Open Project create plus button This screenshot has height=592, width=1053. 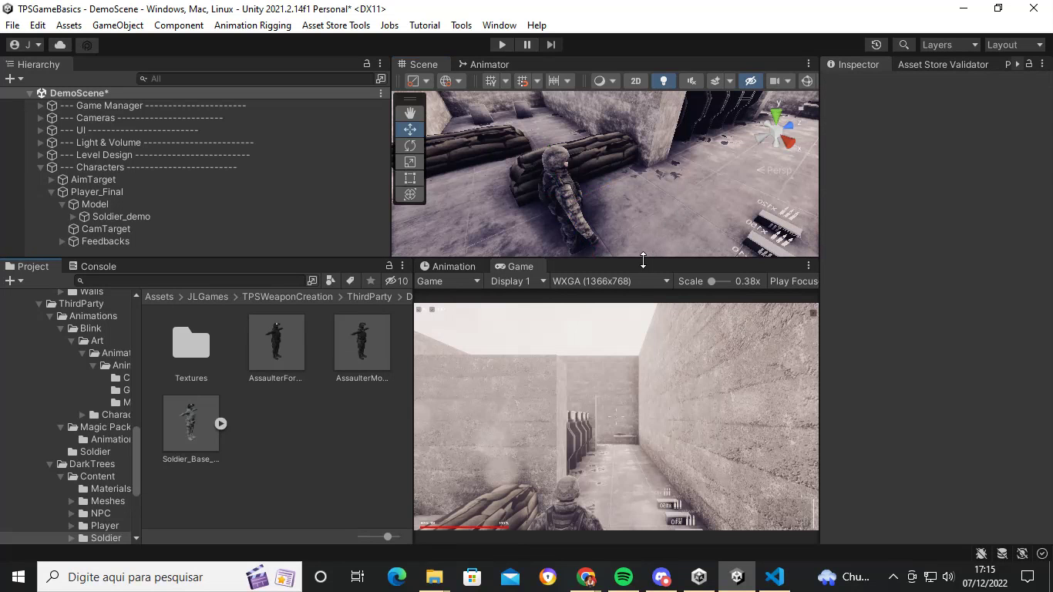click(14, 281)
